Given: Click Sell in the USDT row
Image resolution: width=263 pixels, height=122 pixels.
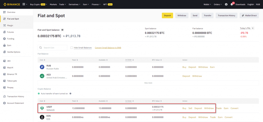Looking at the screenshot, I should pos(190,108).
